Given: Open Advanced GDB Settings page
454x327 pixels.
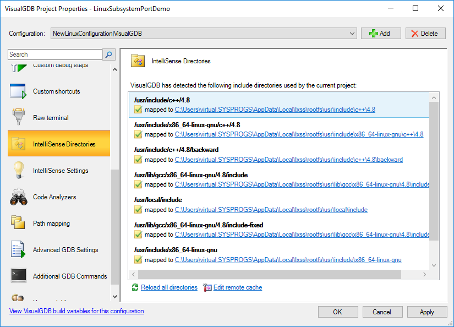Looking at the screenshot, I should (59, 250).
